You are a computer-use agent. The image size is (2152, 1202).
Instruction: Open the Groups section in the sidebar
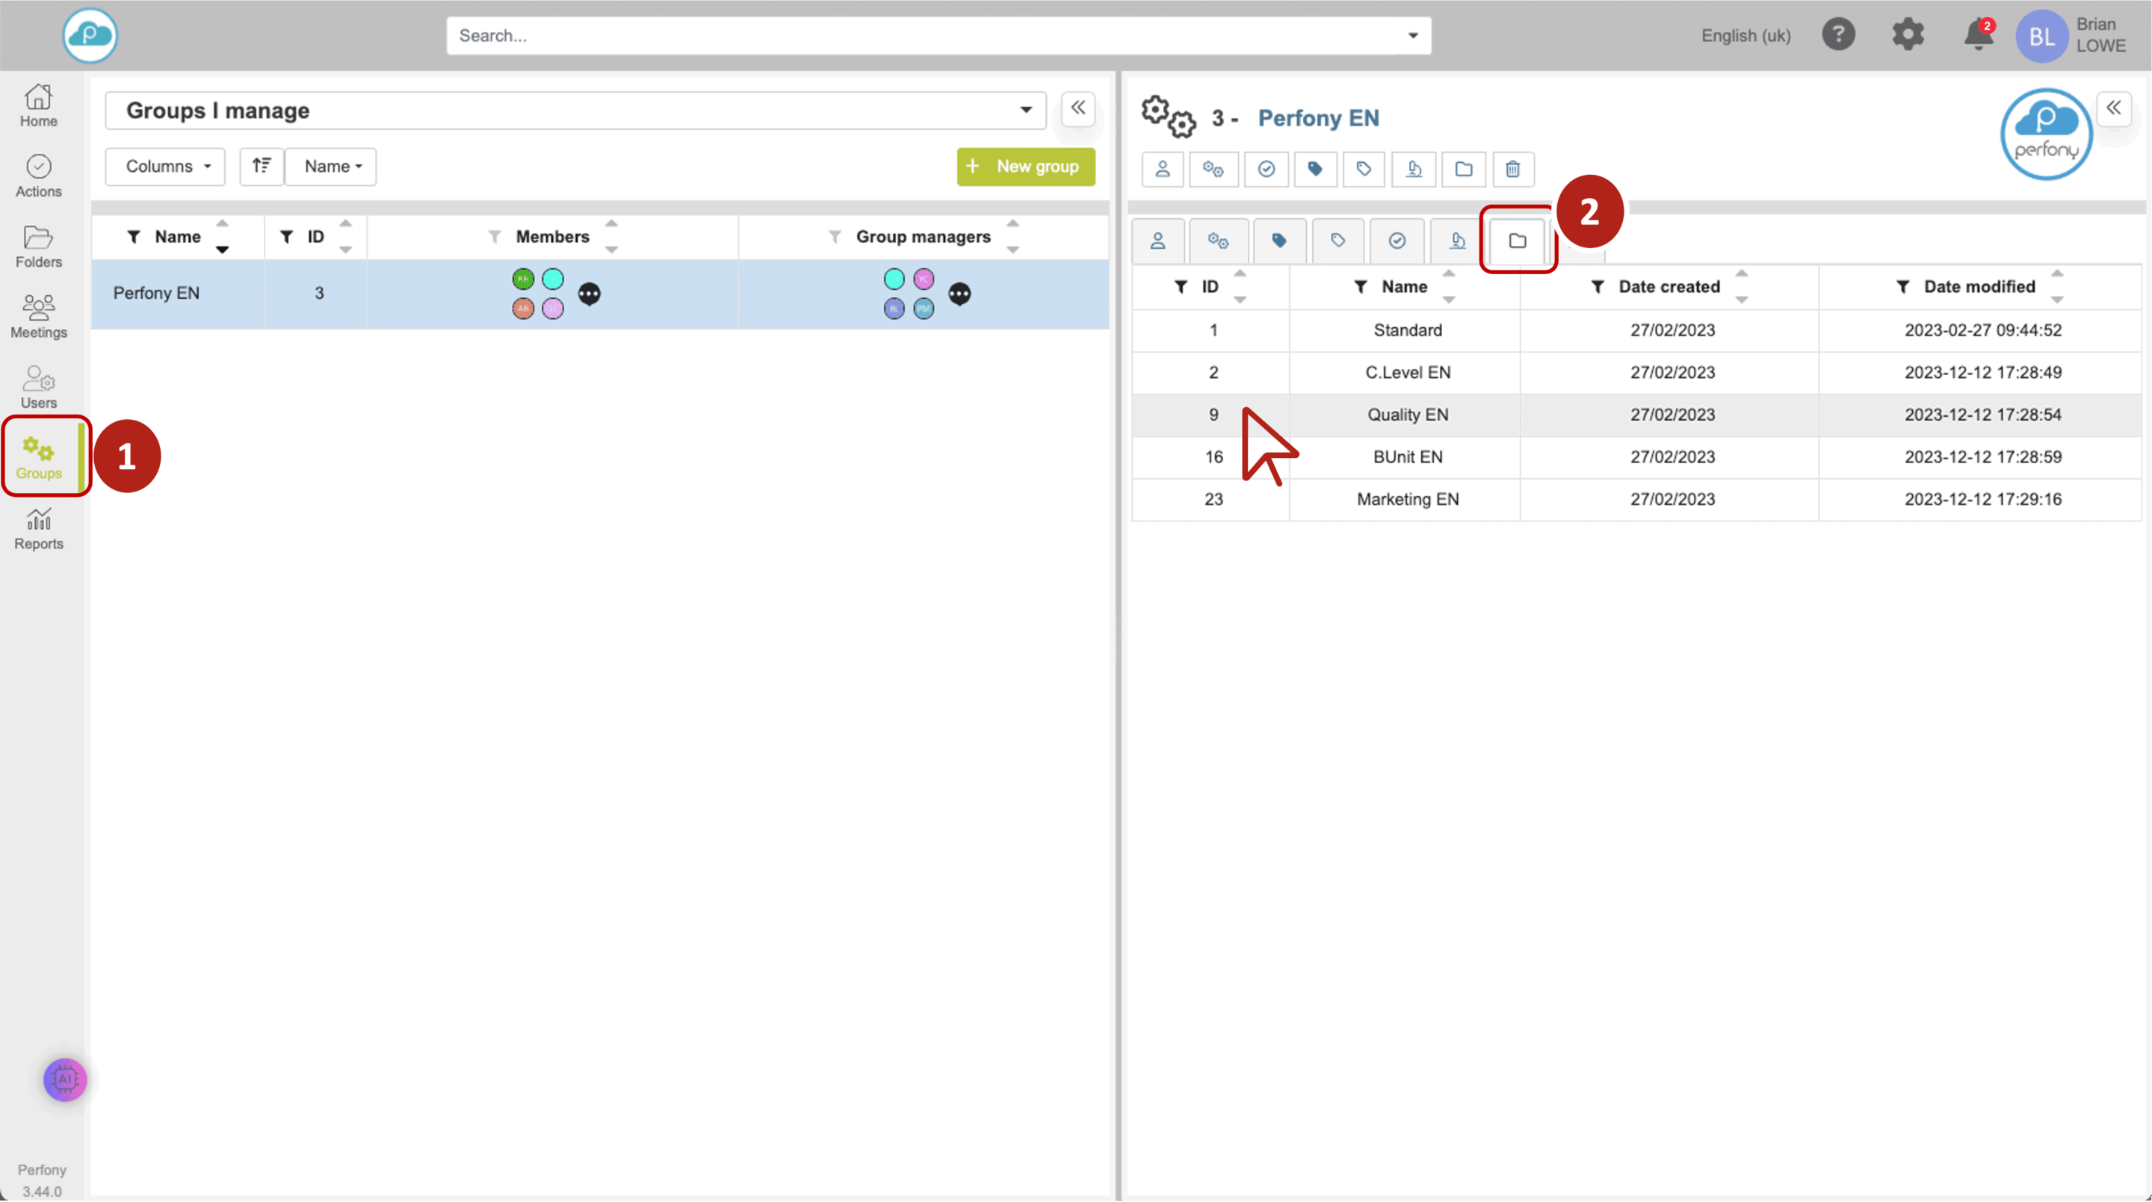38,458
